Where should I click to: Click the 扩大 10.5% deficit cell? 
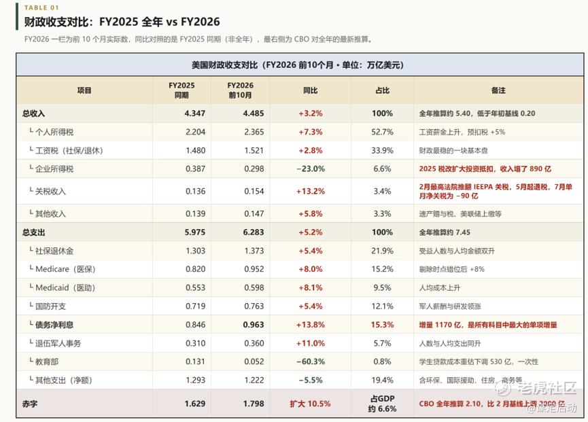310,404
